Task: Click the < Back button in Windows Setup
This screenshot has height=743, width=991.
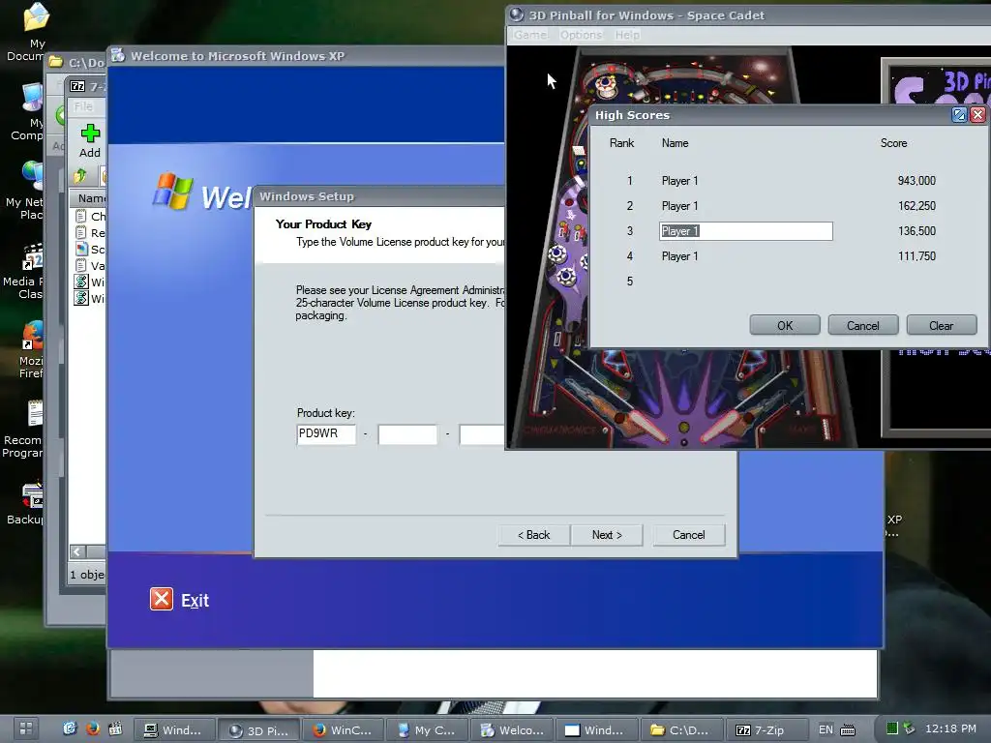Action: coord(534,535)
